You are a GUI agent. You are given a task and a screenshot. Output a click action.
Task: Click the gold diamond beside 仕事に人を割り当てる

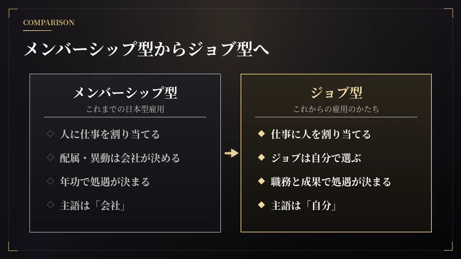pyautogui.click(x=262, y=134)
